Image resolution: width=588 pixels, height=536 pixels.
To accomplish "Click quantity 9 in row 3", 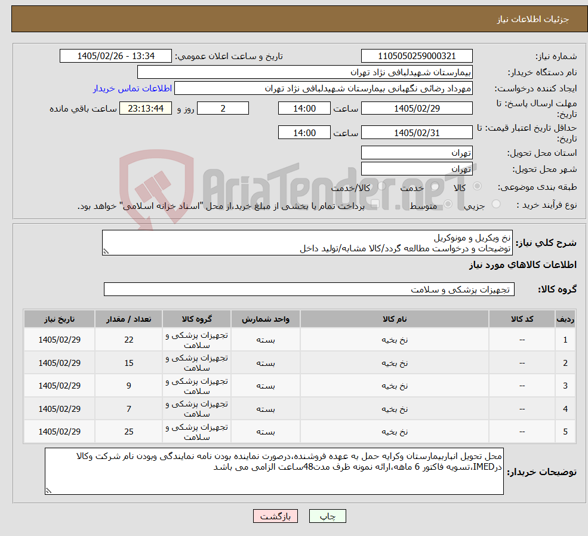I will click(x=128, y=386).
